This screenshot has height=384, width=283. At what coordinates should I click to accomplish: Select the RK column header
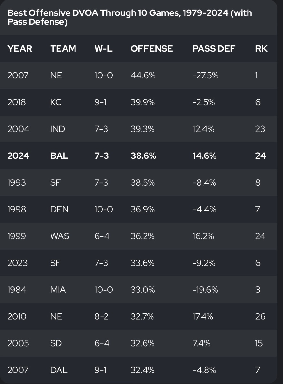262,49
